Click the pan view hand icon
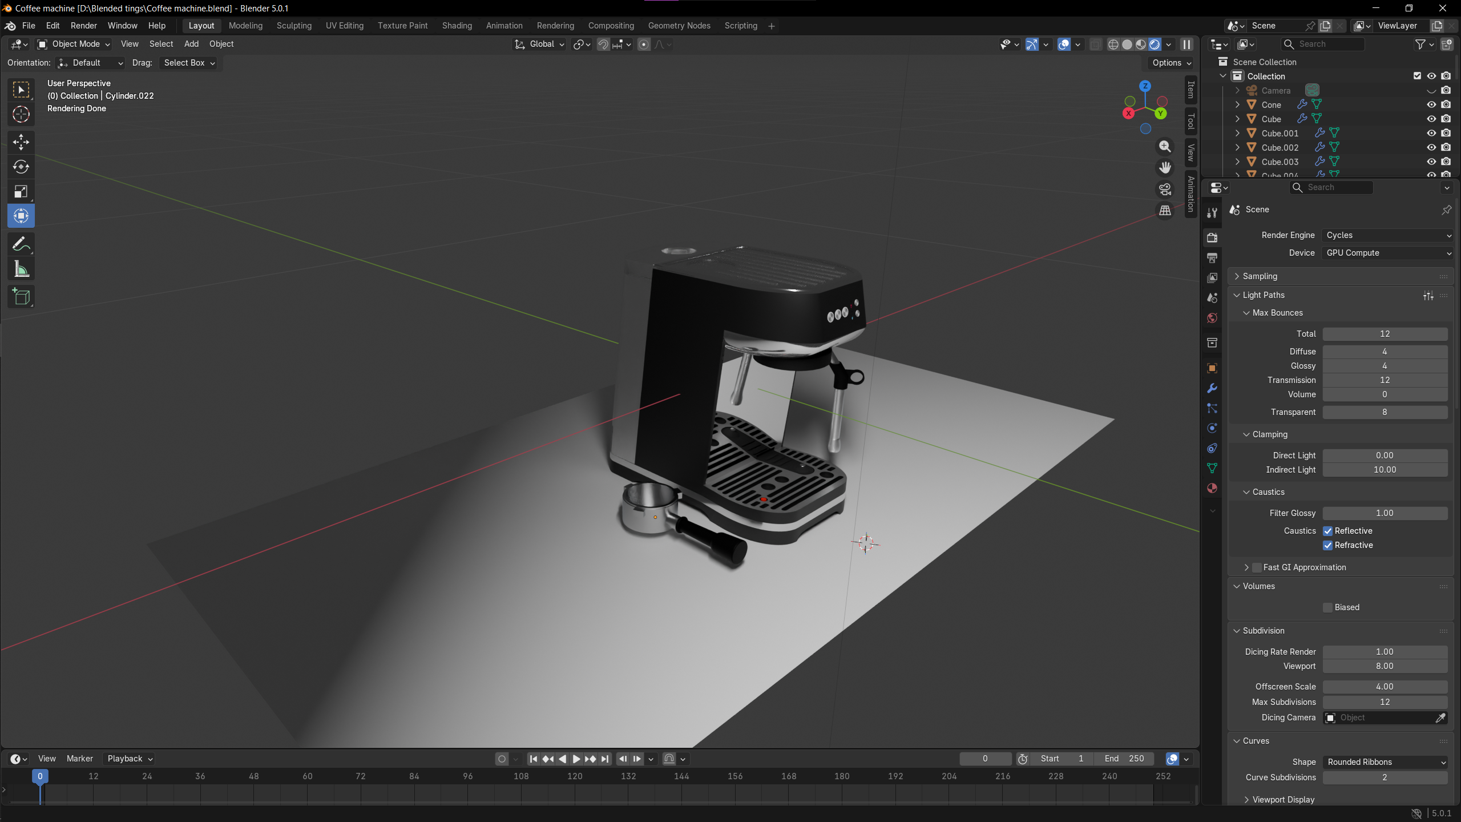This screenshot has height=822, width=1461. (x=1165, y=168)
